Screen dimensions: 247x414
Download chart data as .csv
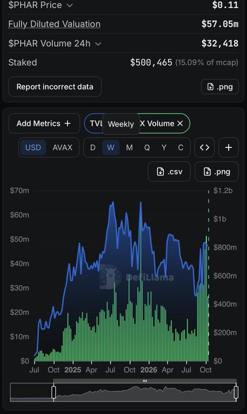tap(169, 172)
